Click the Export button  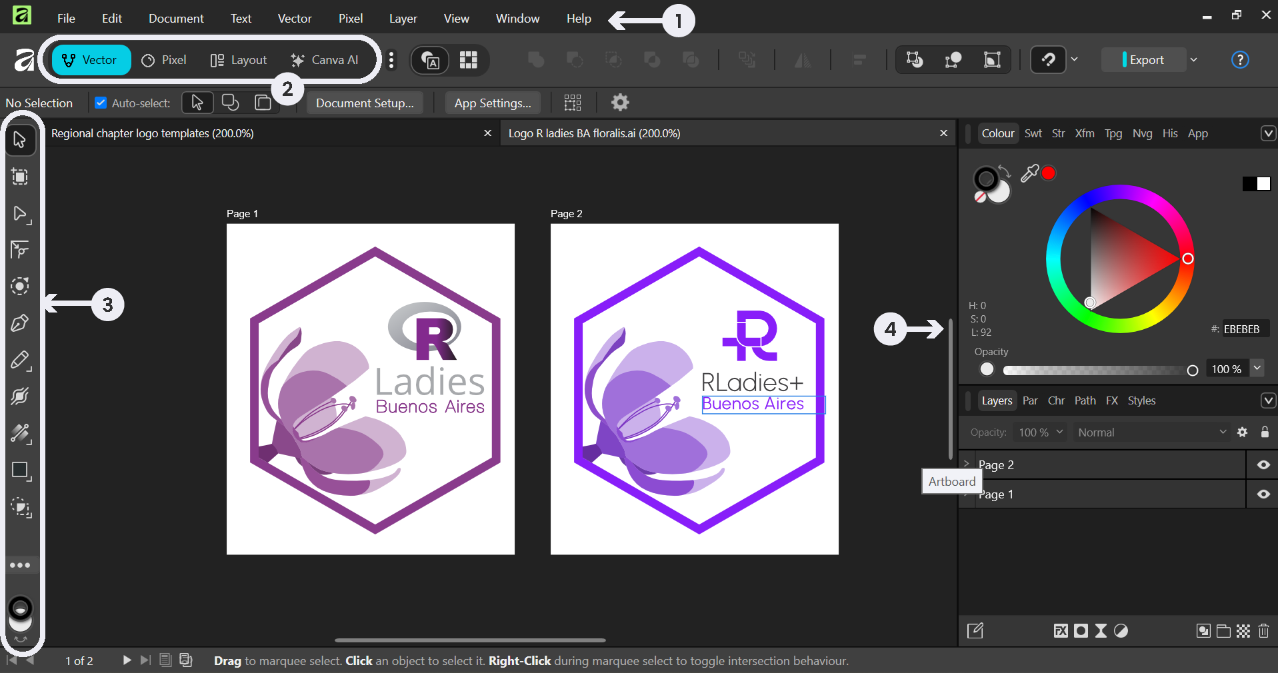click(1144, 60)
